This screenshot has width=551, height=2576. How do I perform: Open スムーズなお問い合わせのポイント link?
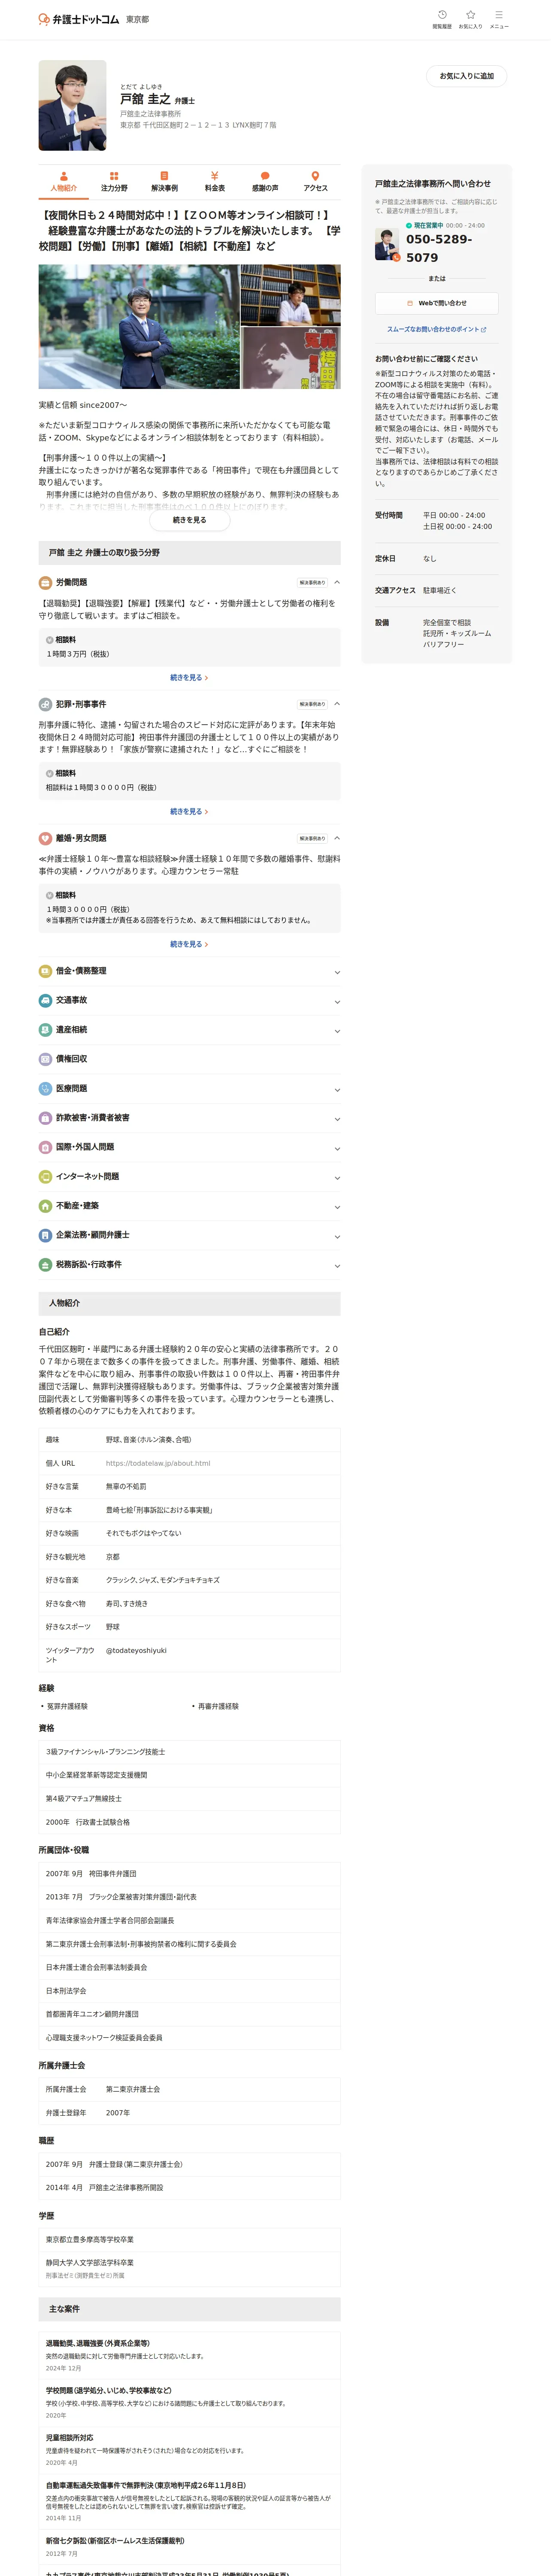pos(436,329)
